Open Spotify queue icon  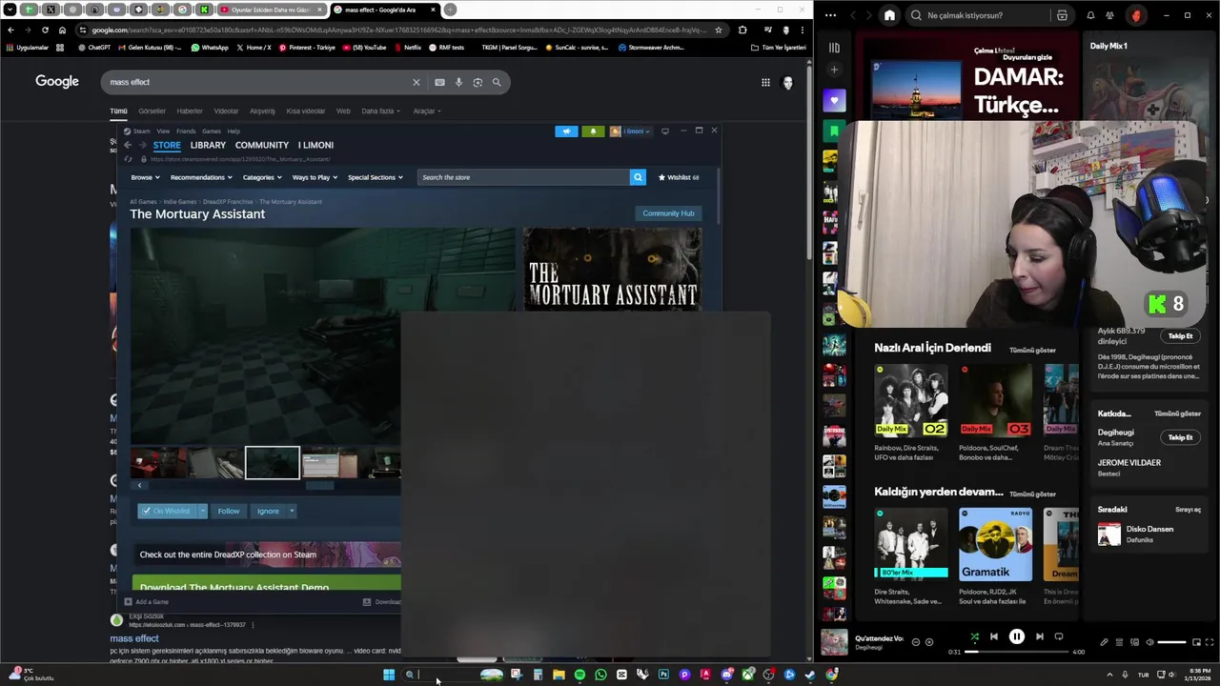[1119, 642]
